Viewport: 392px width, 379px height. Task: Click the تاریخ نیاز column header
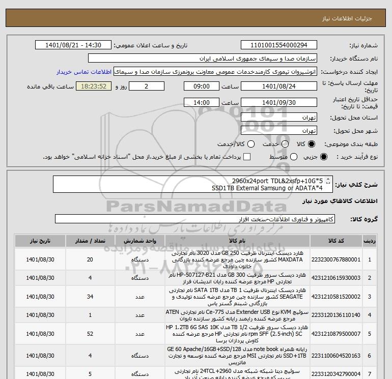40,241
